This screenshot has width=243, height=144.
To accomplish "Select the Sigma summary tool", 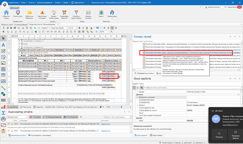I will pyautogui.click(x=3, y=113).
